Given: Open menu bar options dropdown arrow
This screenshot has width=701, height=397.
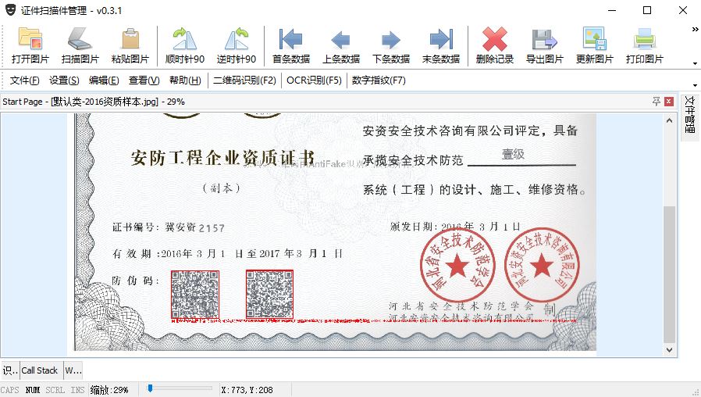Looking at the screenshot, I should (696, 85).
